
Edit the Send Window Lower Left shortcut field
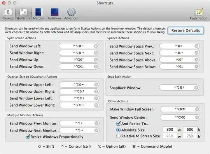click(79, 98)
